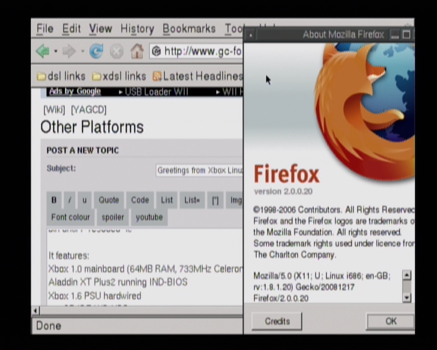Click the List= button
Screen dimensions: 437x350
tap(192, 200)
